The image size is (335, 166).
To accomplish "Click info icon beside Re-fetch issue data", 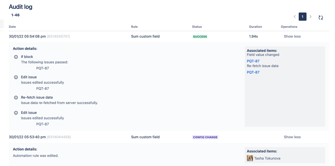I will coord(16,98).
